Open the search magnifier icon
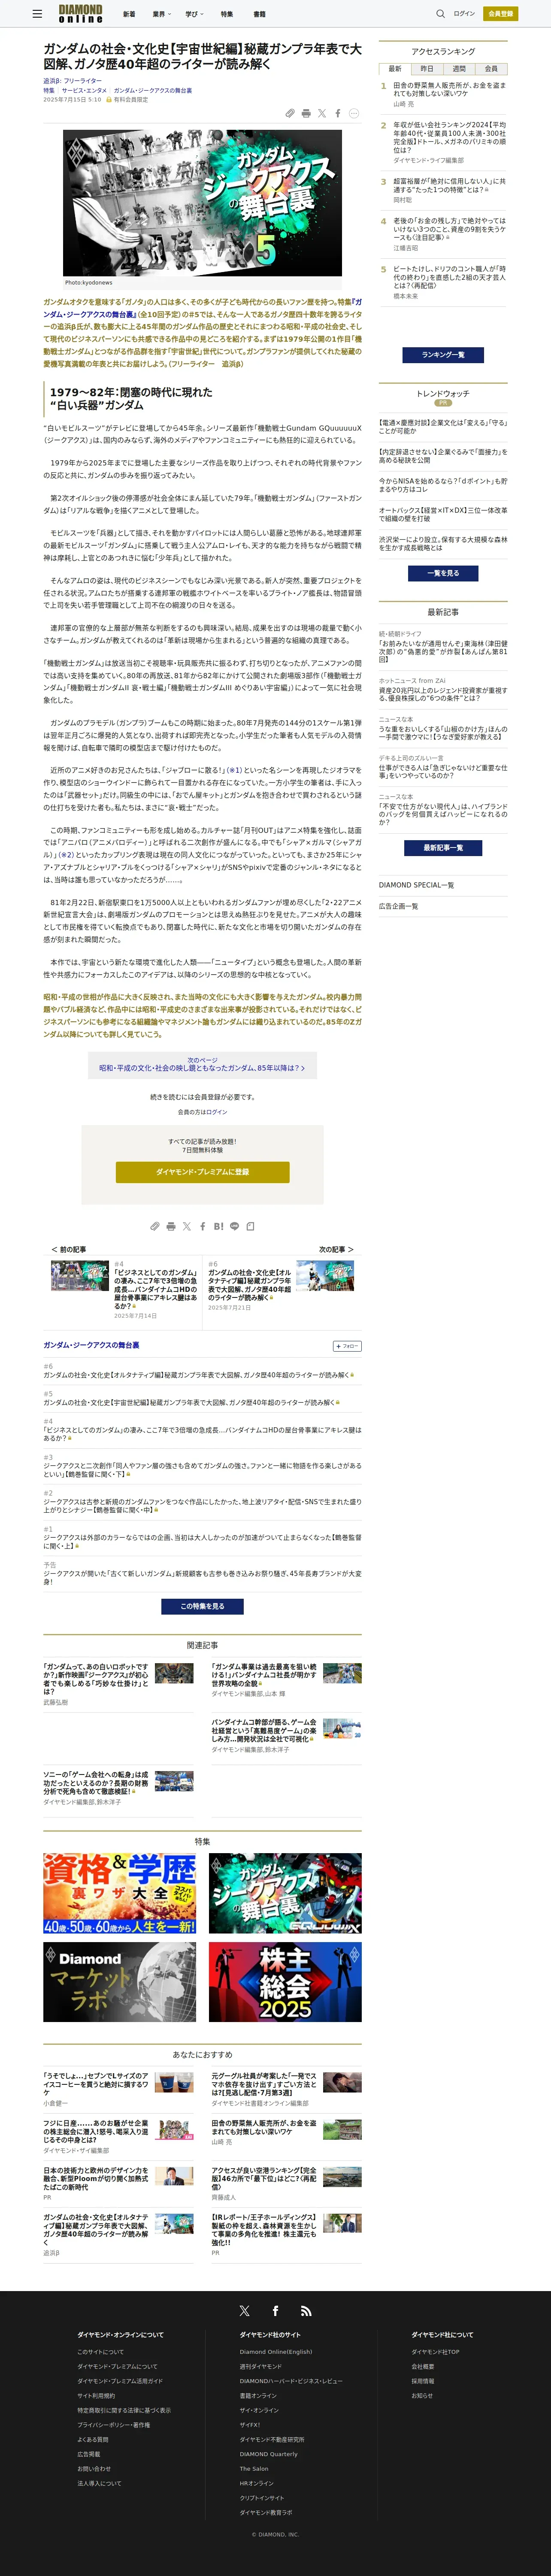This screenshot has width=551, height=2576. tap(440, 14)
